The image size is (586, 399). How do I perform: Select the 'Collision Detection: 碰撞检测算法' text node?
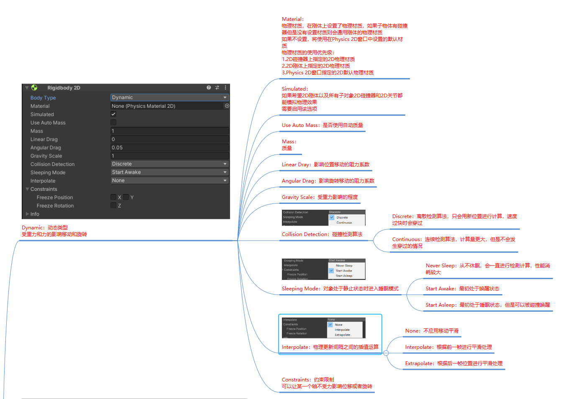(x=322, y=234)
